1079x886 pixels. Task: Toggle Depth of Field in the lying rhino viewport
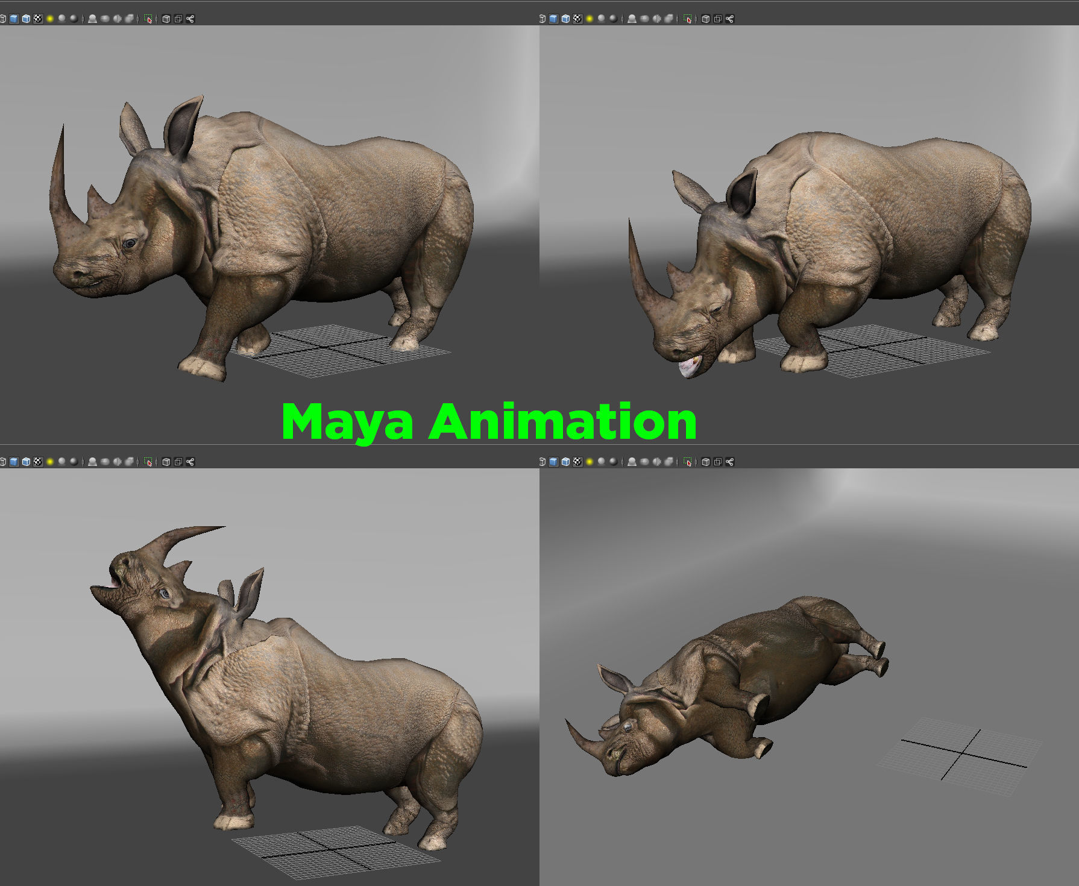pos(668,462)
